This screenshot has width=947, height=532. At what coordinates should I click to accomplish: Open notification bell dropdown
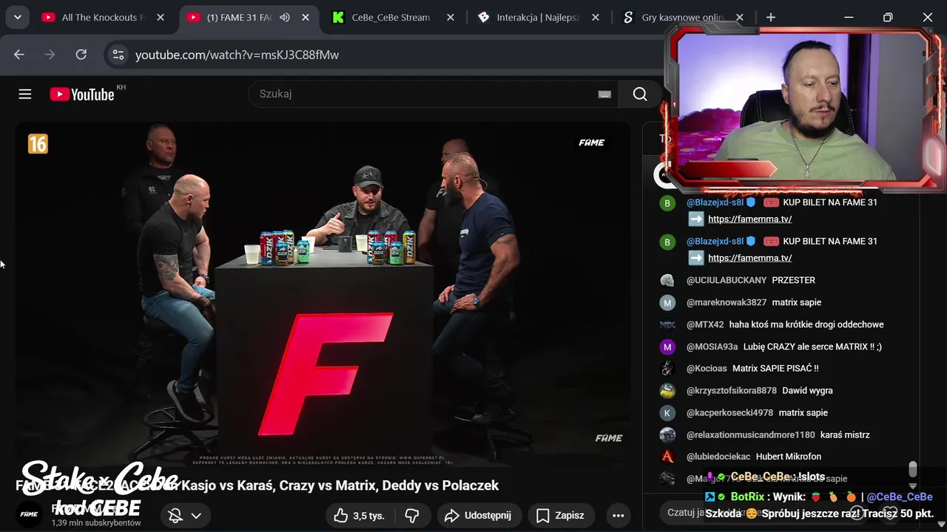click(185, 515)
